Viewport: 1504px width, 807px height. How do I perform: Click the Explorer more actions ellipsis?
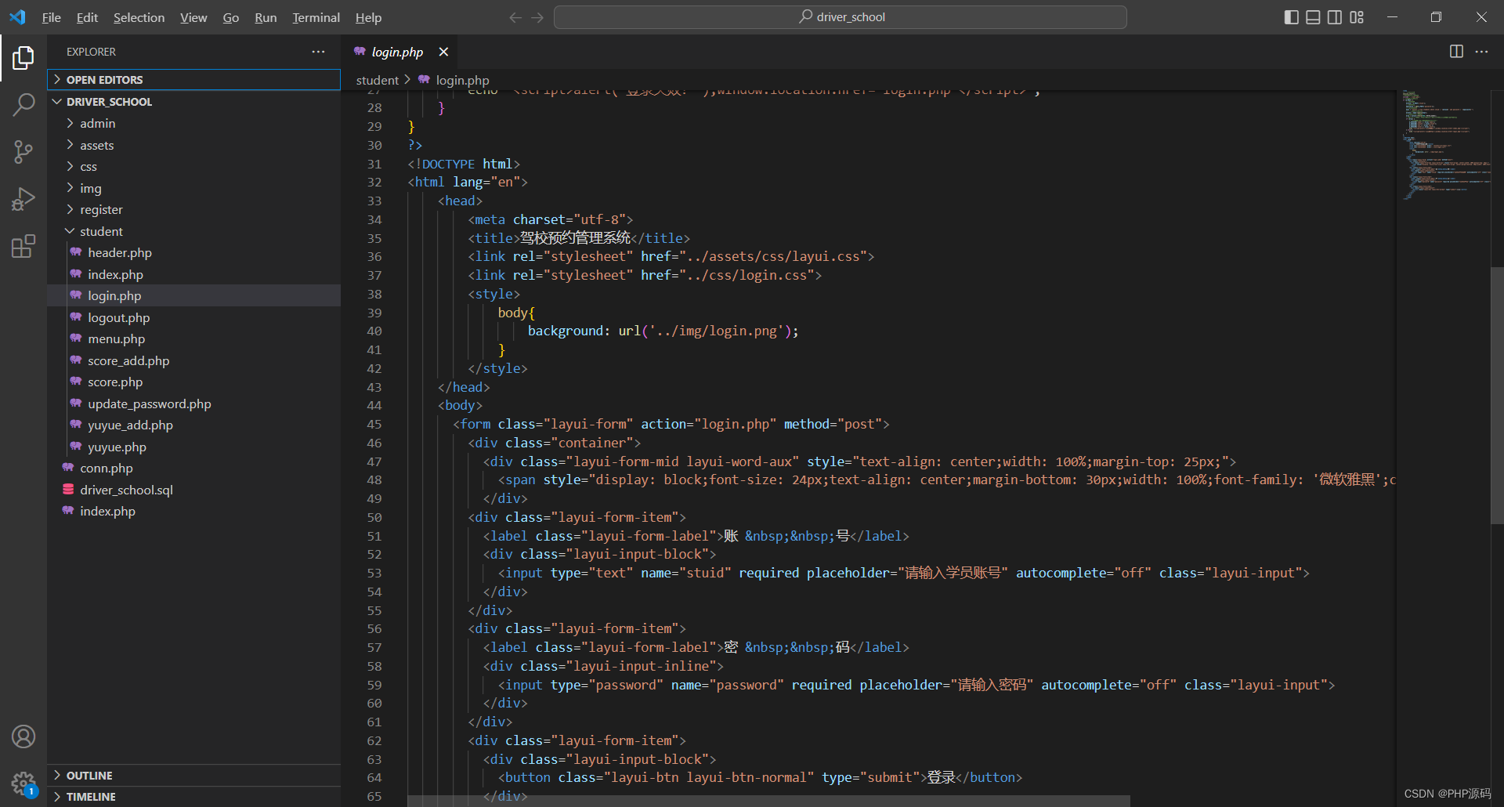(318, 52)
